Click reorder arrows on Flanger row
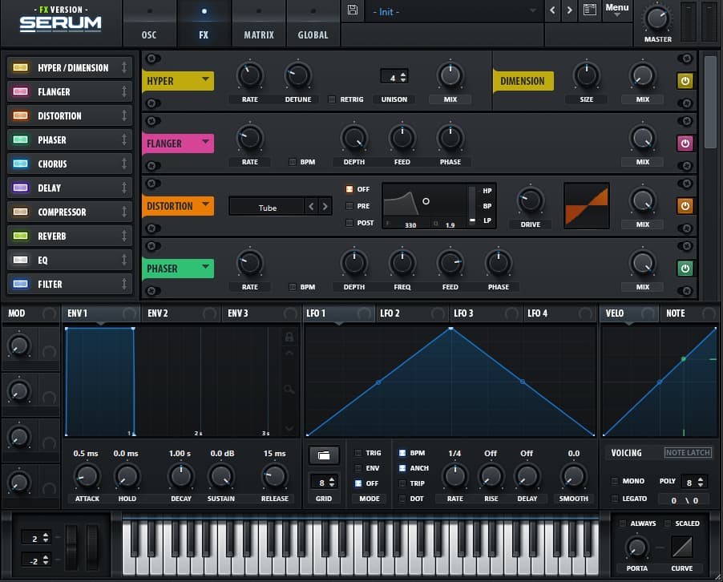Viewport: 723px width, 582px height. tap(124, 91)
